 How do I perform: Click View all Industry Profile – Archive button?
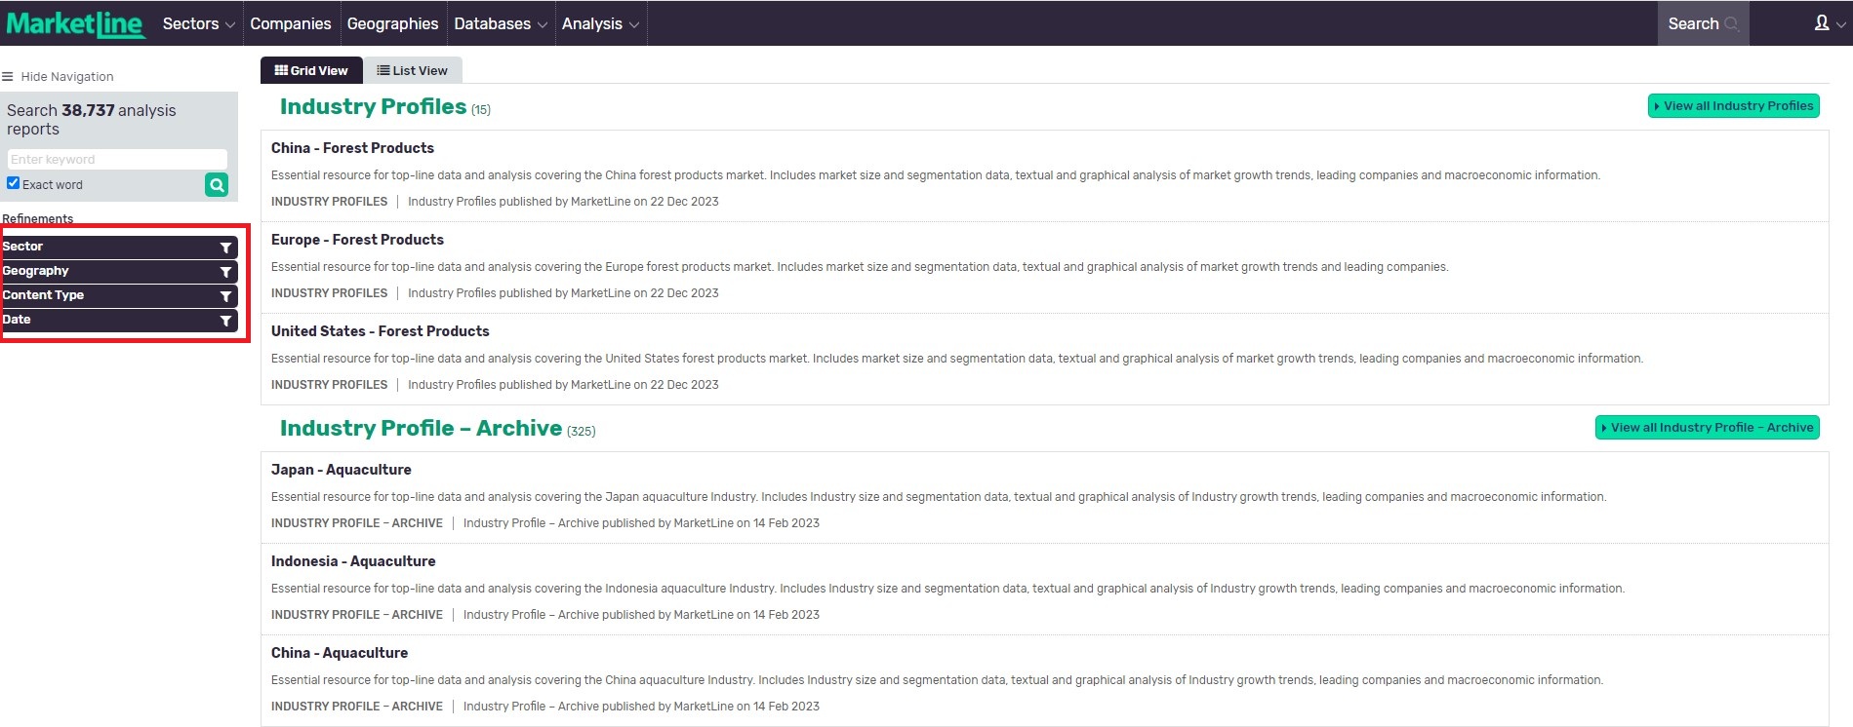coord(1707,428)
